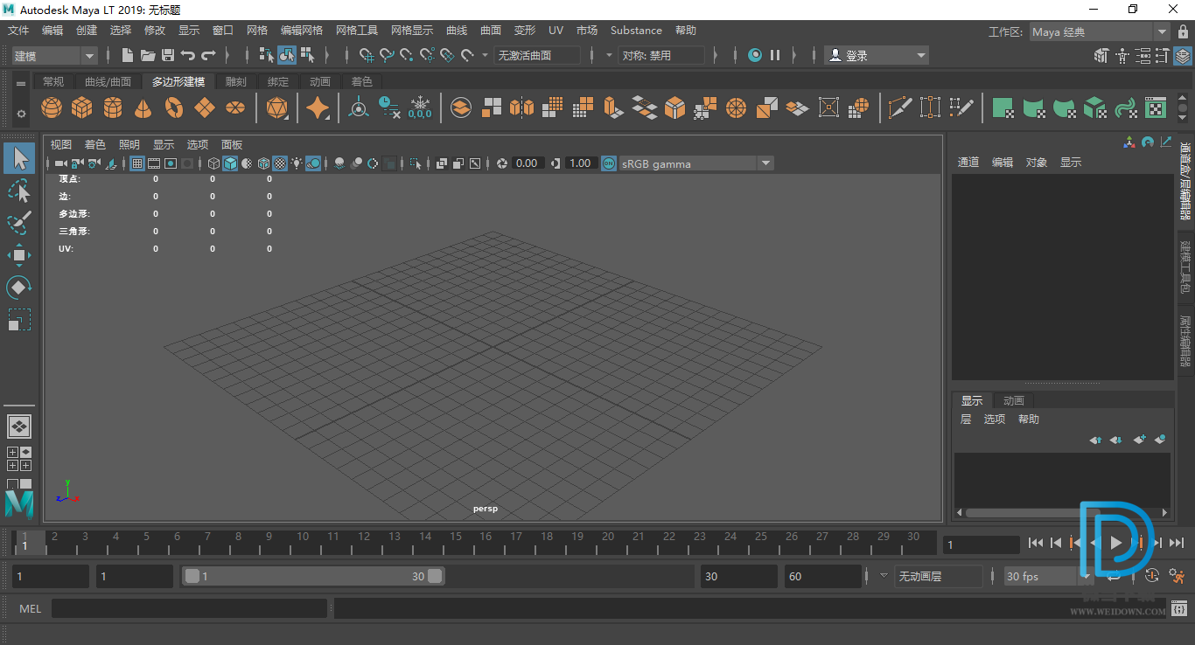Viewport: 1195px width, 645px height.
Task: Open the 对称: 禁用 symmetry dropdown
Action: [662, 55]
